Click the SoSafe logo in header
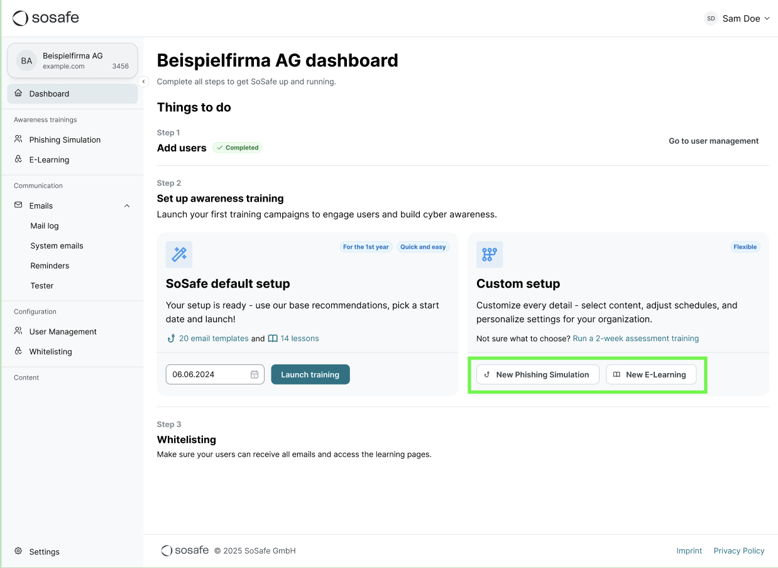This screenshot has width=778, height=568. point(46,18)
